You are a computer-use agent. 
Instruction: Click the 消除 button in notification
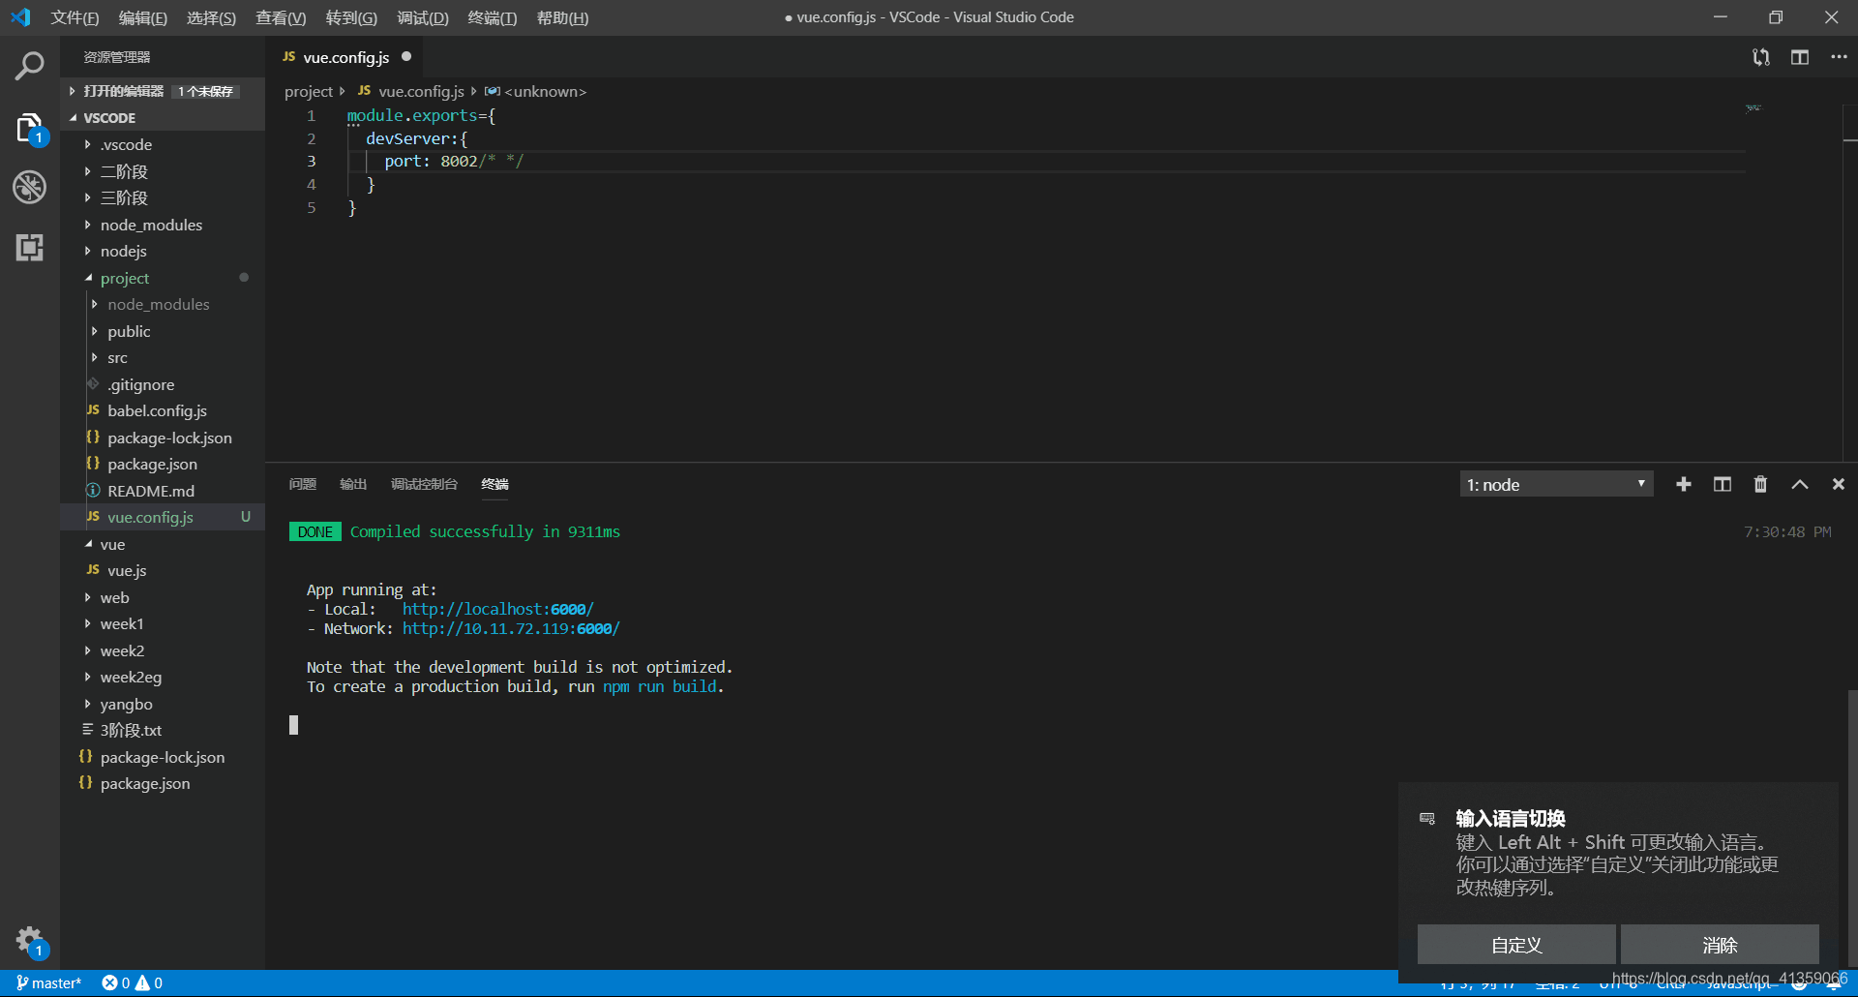pos(1720,945)
